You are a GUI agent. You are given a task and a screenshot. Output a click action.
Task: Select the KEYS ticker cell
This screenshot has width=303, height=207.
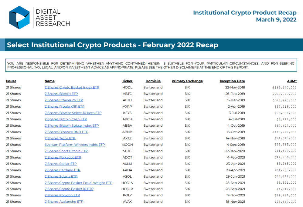point(127,113)
